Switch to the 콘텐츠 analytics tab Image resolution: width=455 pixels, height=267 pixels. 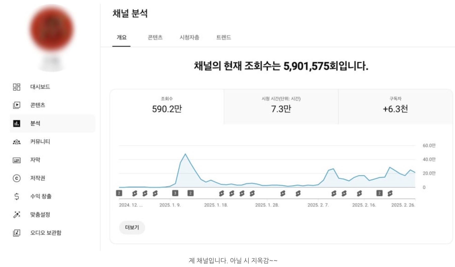tap(155, 38)
